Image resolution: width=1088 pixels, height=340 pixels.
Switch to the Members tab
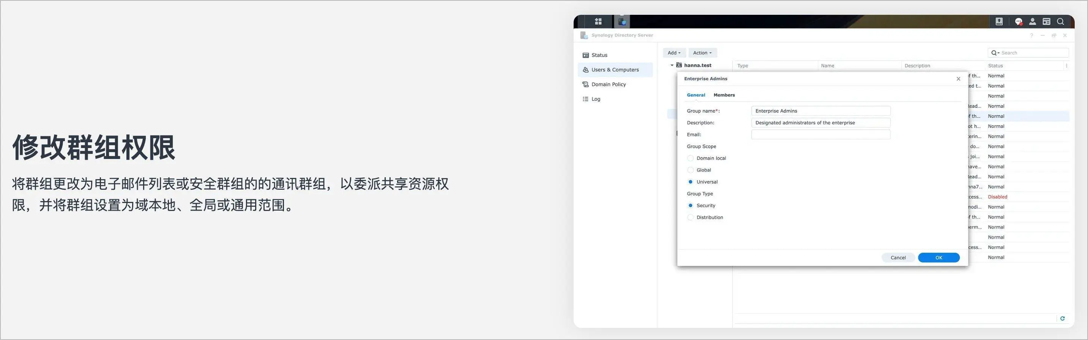click(x=724, y=95)
